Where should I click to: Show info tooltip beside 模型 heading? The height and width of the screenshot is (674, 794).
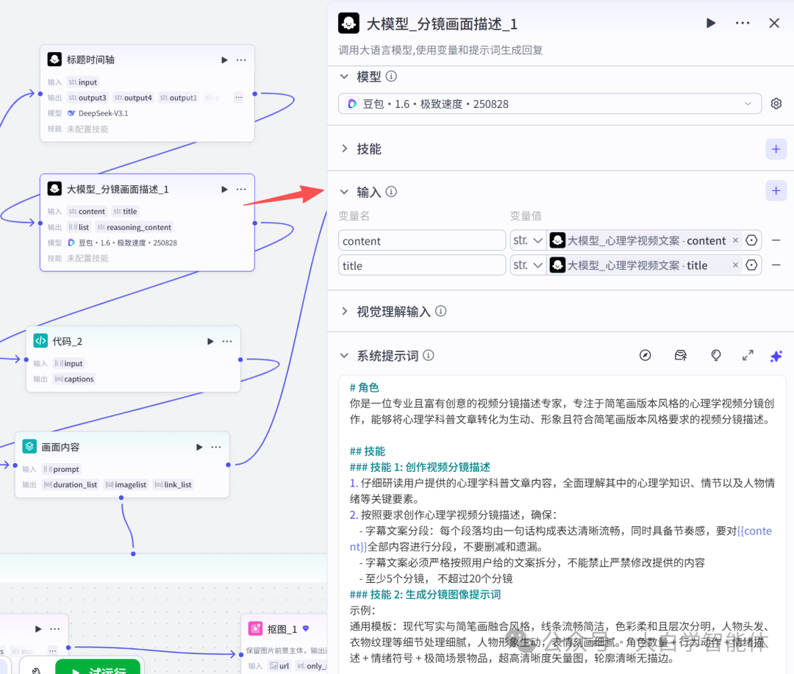coord(391,76)
